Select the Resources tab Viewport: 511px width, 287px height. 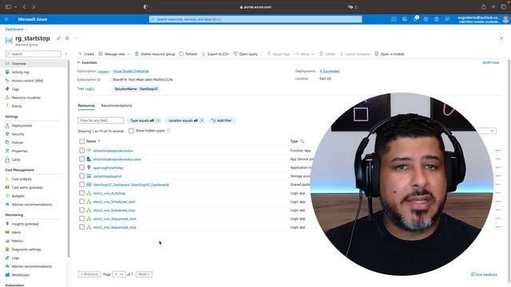point(86,105)
